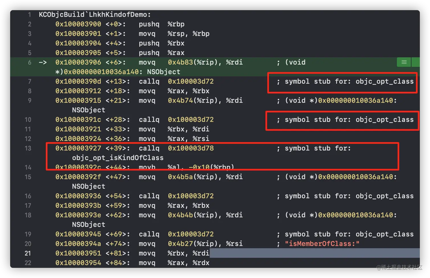Click address 0x100003954 on line 22
Screen dimensions: 430x278
(78, 263)
